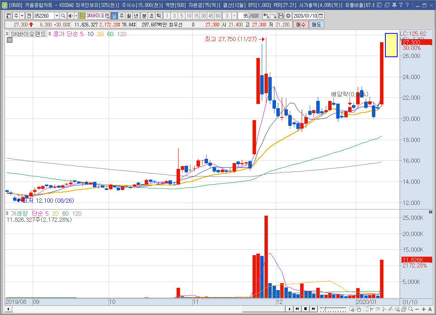Close the volume panel with X
Image resolution: width=436 pixels, height=315 pixels.
431,212
